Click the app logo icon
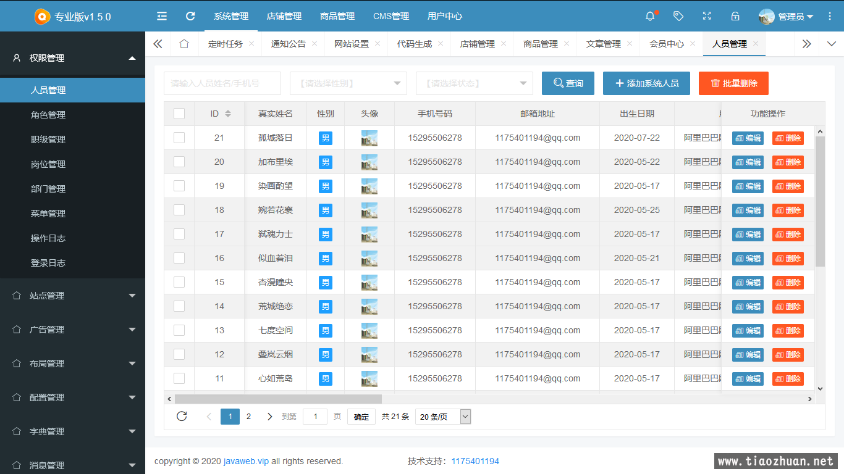This screenshot has height=474, width=844. tap(42, 17)
